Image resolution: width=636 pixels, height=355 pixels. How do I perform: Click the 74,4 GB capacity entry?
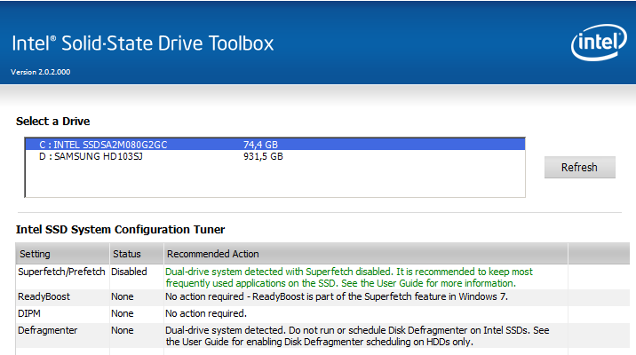[x=260, y=144]
